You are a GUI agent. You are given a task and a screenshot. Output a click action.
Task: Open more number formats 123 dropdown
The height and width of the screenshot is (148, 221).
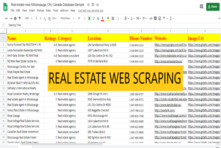[54, 18]
